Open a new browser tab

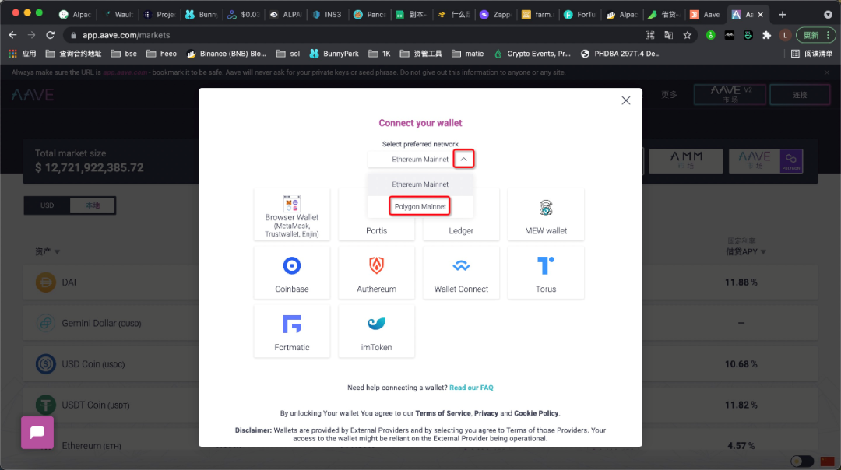coord(783,14)
